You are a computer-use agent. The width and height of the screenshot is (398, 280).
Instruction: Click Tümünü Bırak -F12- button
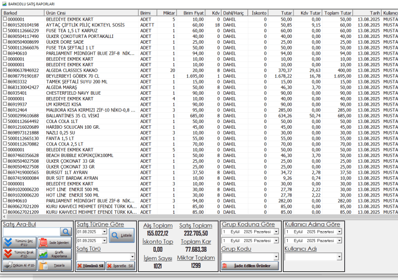coord(20,254)
